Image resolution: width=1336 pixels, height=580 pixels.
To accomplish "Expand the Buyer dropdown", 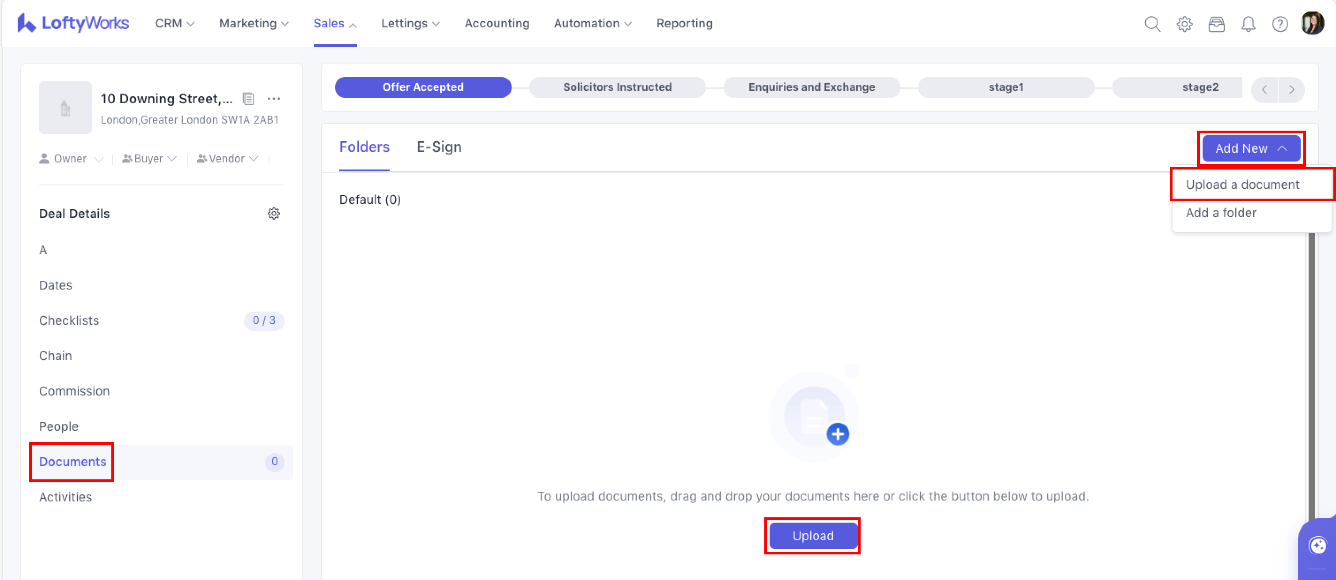I will 149,158.
